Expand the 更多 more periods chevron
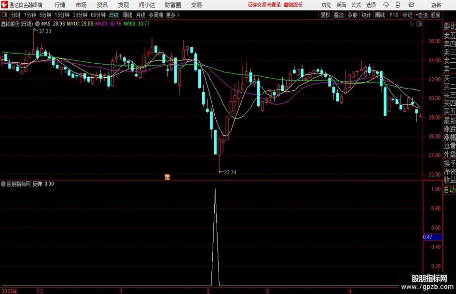 [173, 15]
